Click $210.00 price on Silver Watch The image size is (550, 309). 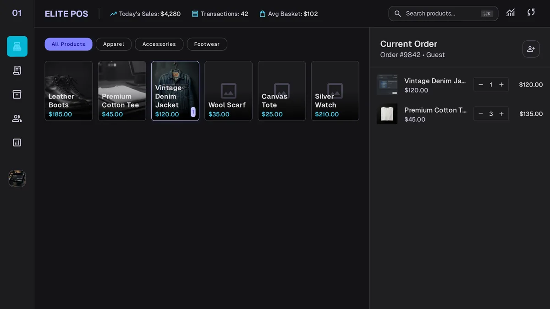tap(327, 114)
